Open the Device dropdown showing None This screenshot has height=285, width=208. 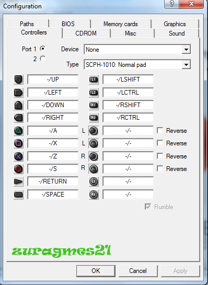(x=137, y=49)
